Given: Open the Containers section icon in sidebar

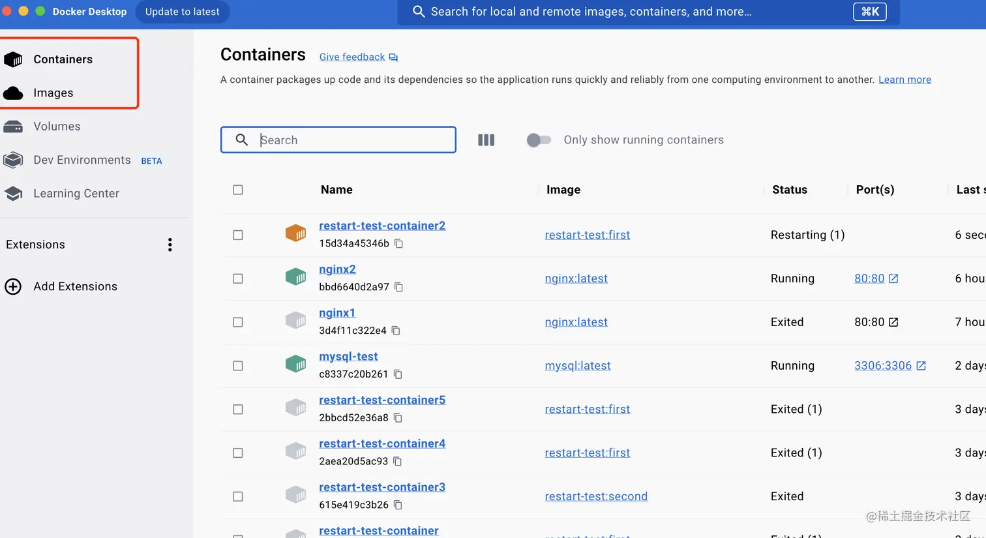Looking at the screenshot, I should pyautogui.click(x=13, y=59).
